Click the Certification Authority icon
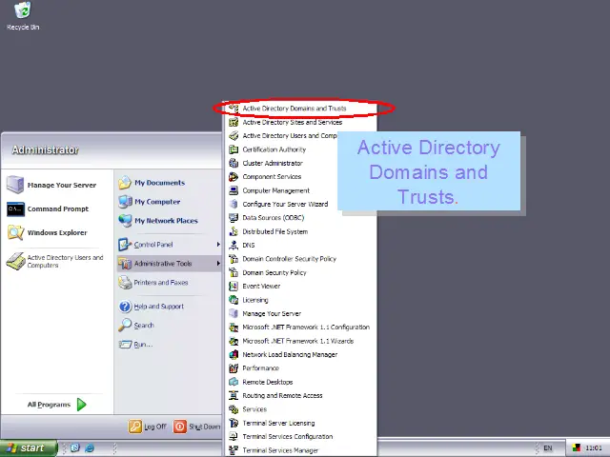Image resolution: width=610 pixels, height=457 pixels. pos(234,149)
